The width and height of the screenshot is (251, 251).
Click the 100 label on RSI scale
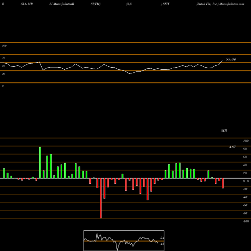(x=4, y=46)
